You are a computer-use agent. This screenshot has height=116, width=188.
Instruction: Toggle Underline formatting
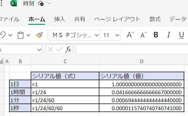[x=182, y=35]
